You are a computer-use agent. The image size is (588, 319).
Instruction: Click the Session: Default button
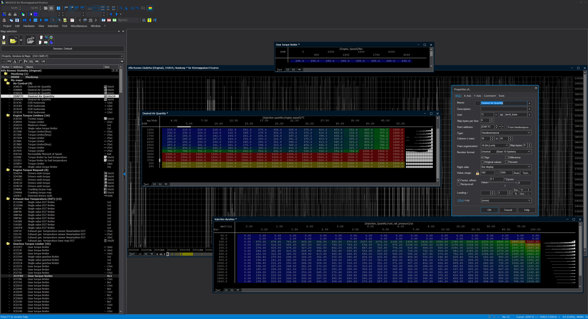coord(62,49)
